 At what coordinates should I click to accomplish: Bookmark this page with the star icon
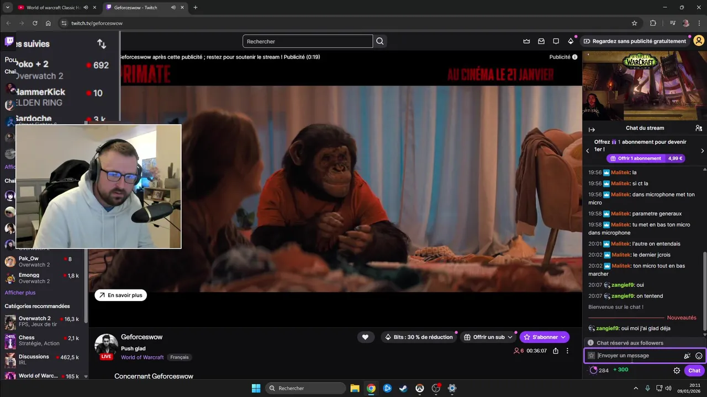tap(634, 23)
